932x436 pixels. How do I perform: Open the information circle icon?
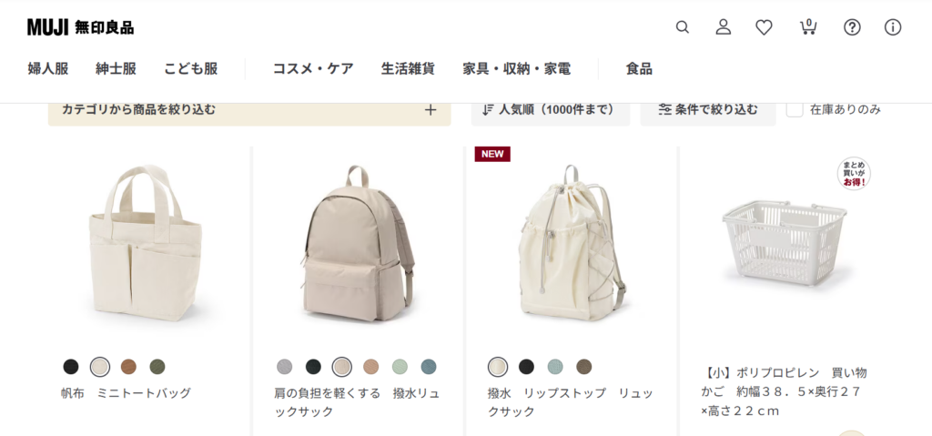pyautogui.click(x=893, y=27)
